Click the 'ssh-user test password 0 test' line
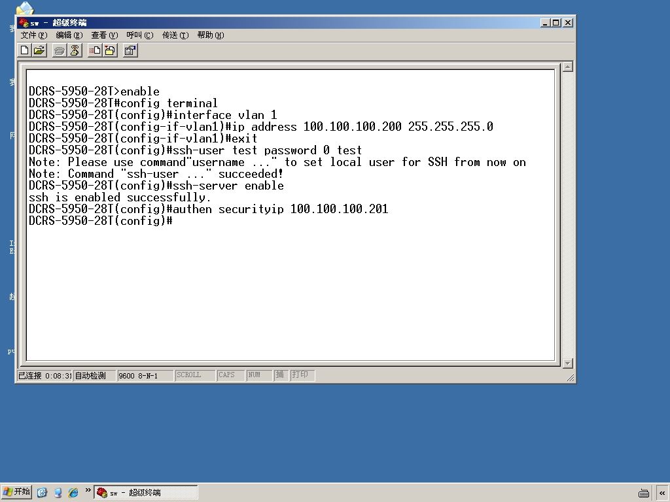Viewport: 670px width, 502px height. point(195,150)
